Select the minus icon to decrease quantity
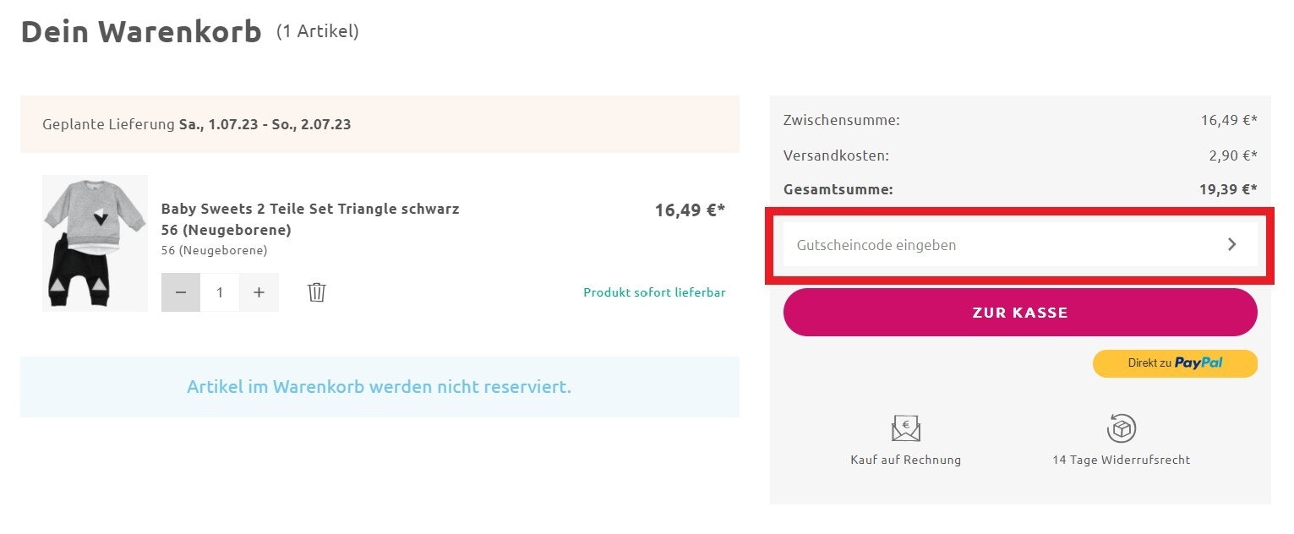The height and width of the screenshot is (534, 1294). point(180,292)
